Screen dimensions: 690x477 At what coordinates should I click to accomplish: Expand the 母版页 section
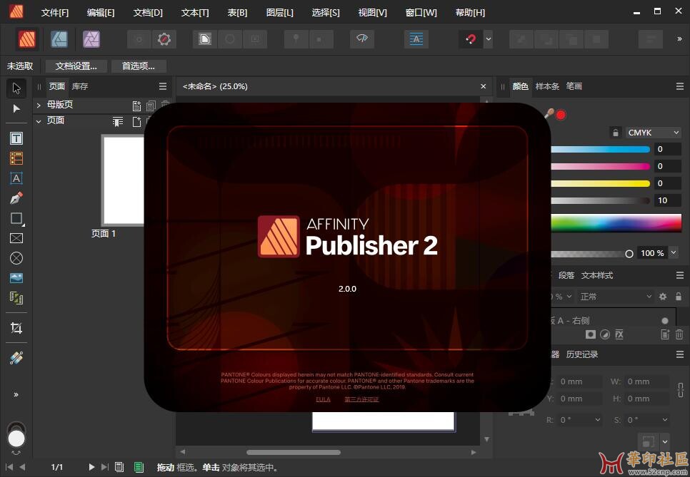(x=39, y=105)
